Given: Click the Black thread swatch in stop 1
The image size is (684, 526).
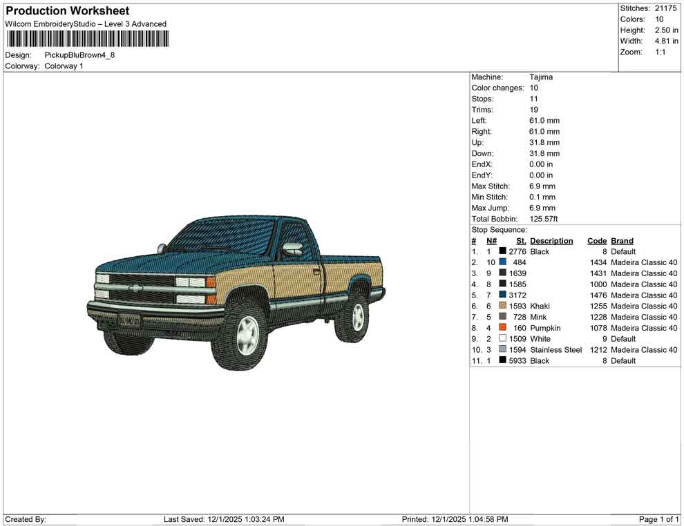Looking at the screenshot, I should coord(502,251).
